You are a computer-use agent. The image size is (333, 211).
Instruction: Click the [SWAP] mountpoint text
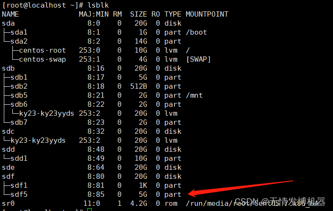199,59
